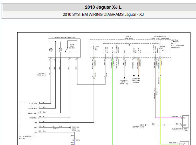Click the 'W/ POWER DEAD LOCKS' note

pos(42,74)
